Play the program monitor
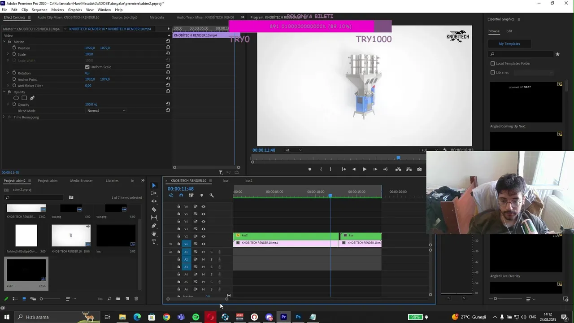This screenshot has width=574, height=323. point(365,169)
